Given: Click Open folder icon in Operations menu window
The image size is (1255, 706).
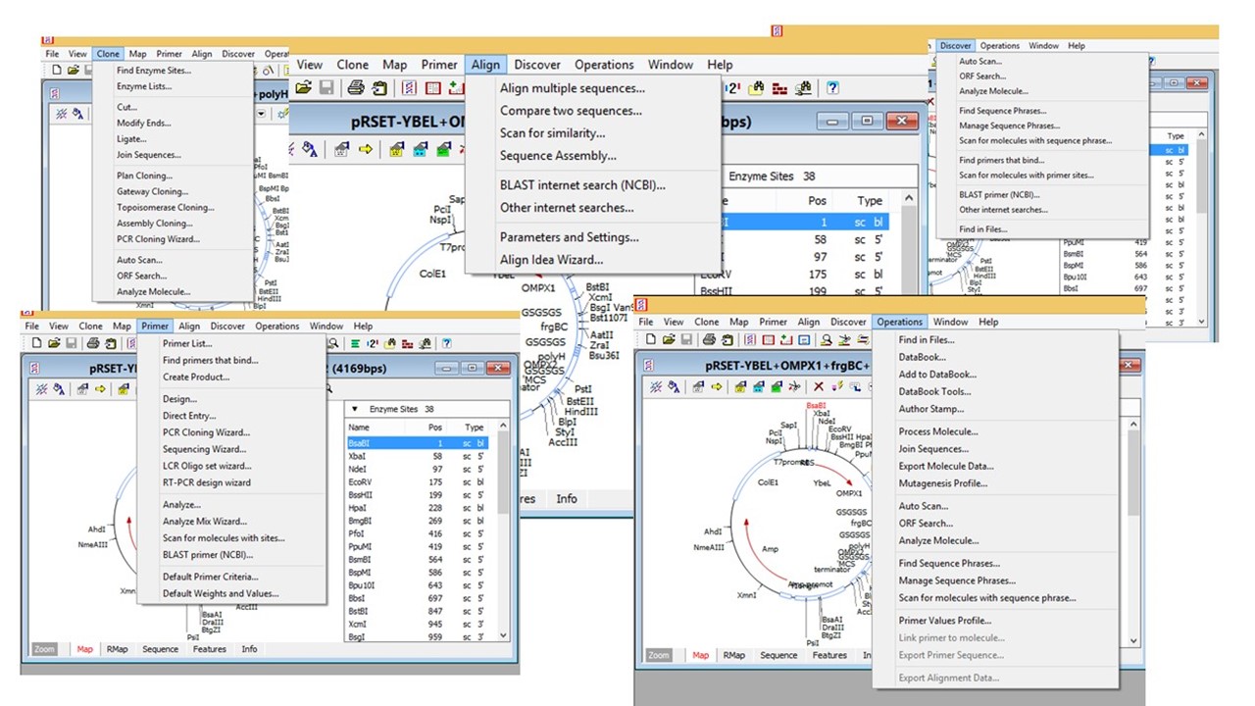Looking at the screenshot, I should coord(668,340).
